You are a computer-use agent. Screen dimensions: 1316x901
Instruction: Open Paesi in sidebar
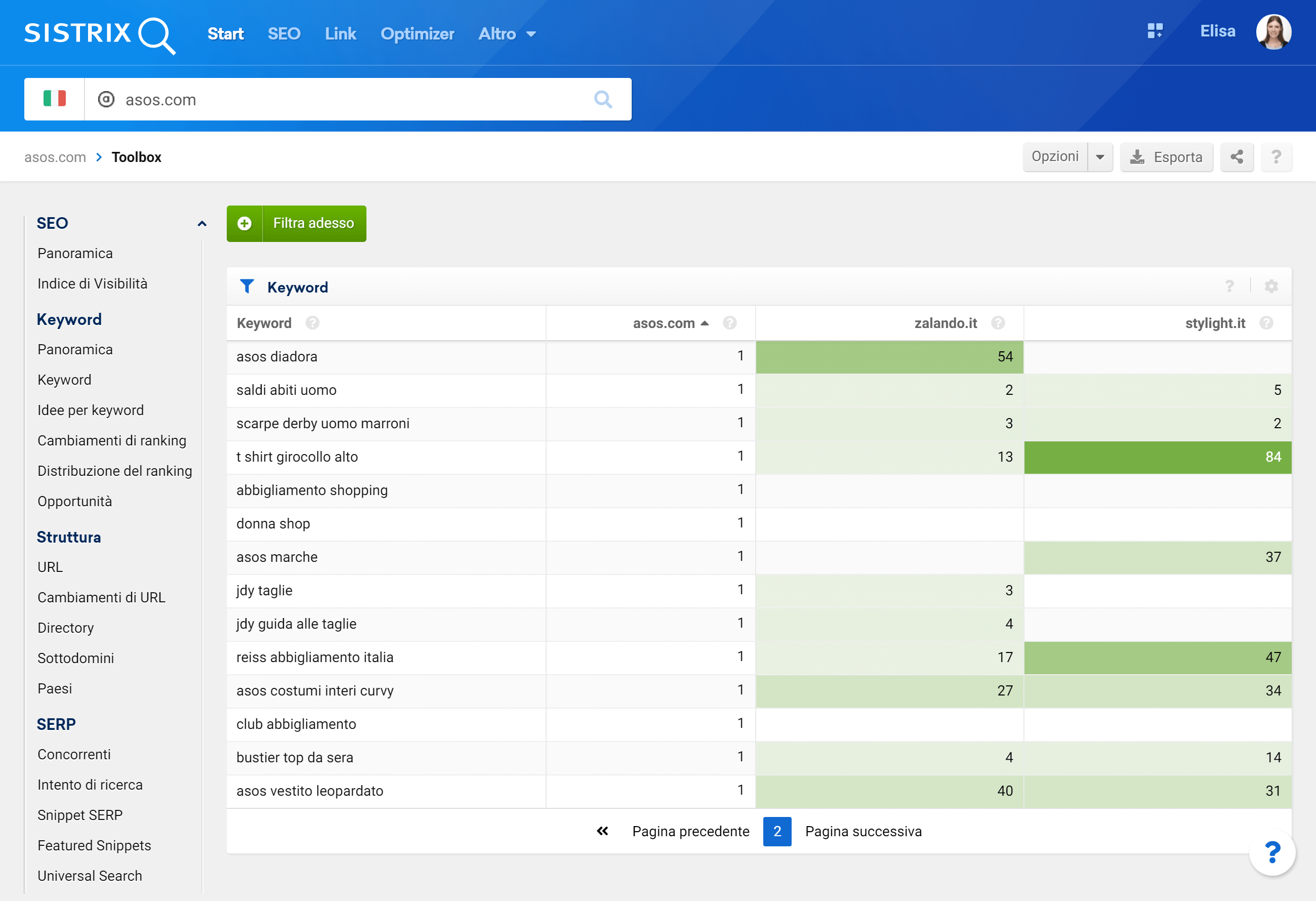tap(55, 688)
